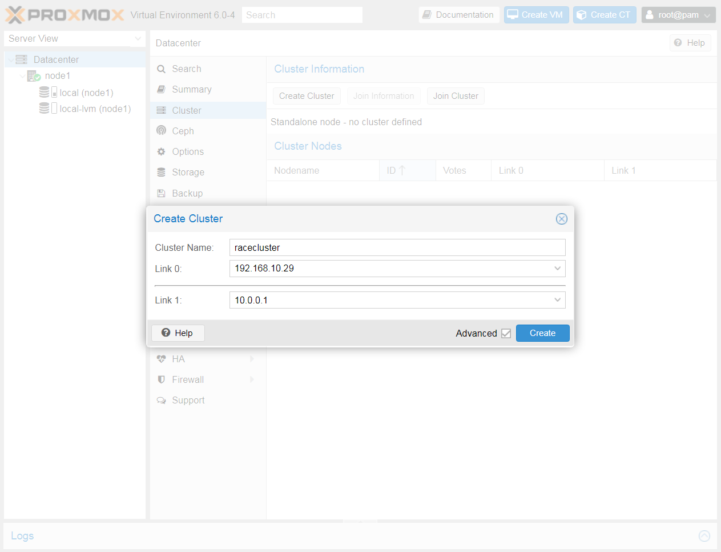Expand the Logs panel with the arrow icon

(x=704, y=536)
